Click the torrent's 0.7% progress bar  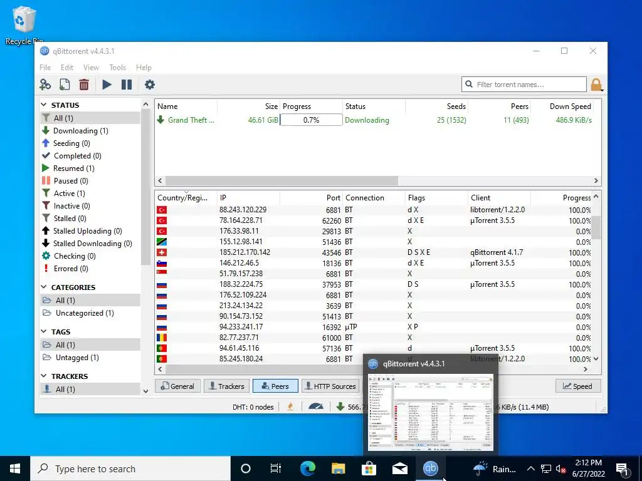311,120
